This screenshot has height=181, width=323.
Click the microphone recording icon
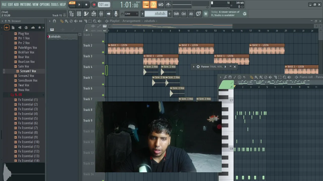click(x=116, y=14)
